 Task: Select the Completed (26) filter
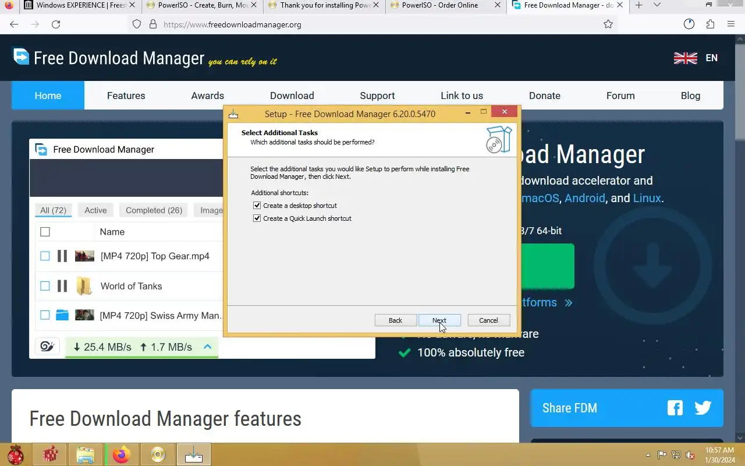[154, 210]
